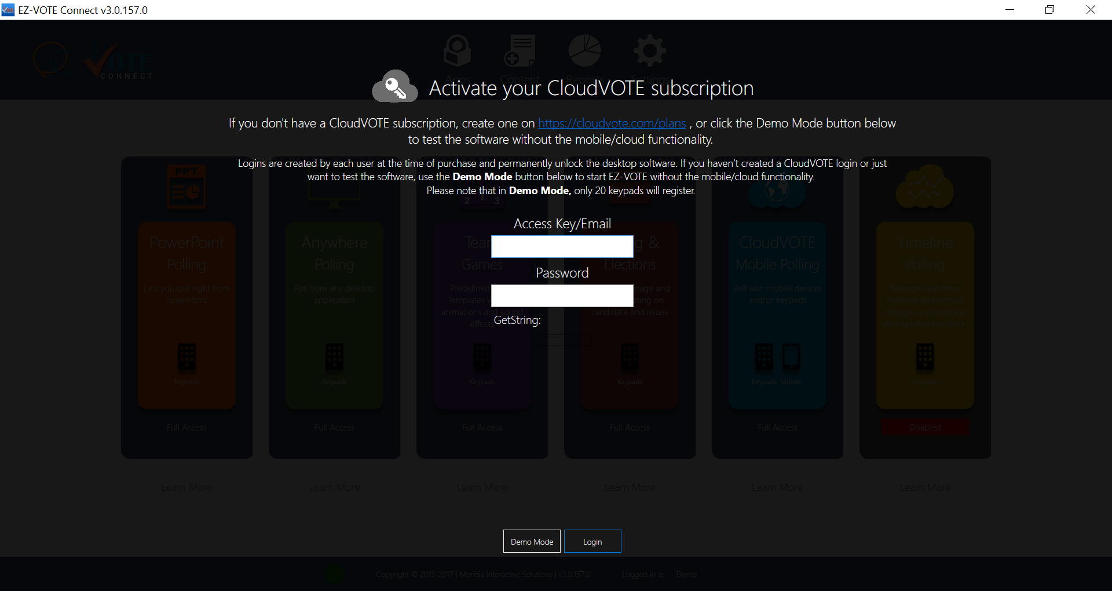Click the cloud key activation icon
The image size is (1112, 591).
click(394, 87)
